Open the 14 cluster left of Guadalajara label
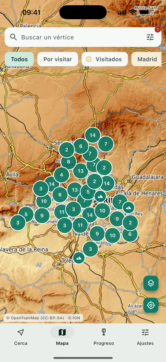The height and width of the screenshot is (362, 166). (107, 184)
